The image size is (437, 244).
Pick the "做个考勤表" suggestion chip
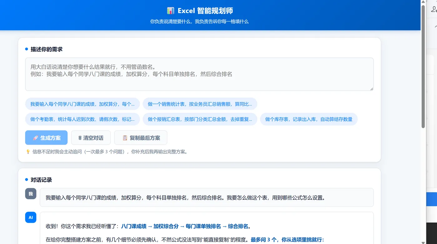pyautogui.click(x=82, y=119)
